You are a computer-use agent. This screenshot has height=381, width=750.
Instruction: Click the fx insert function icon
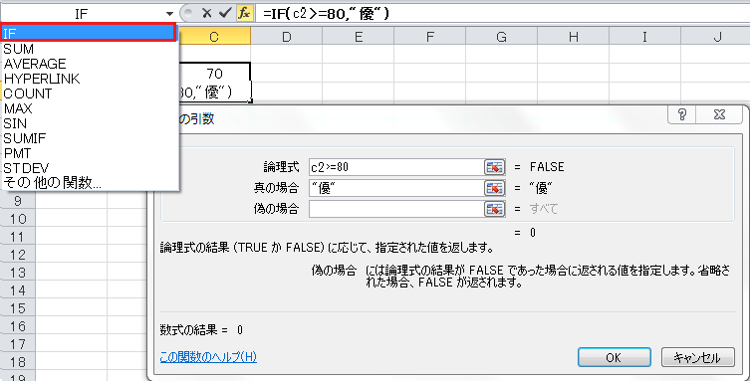243,13
